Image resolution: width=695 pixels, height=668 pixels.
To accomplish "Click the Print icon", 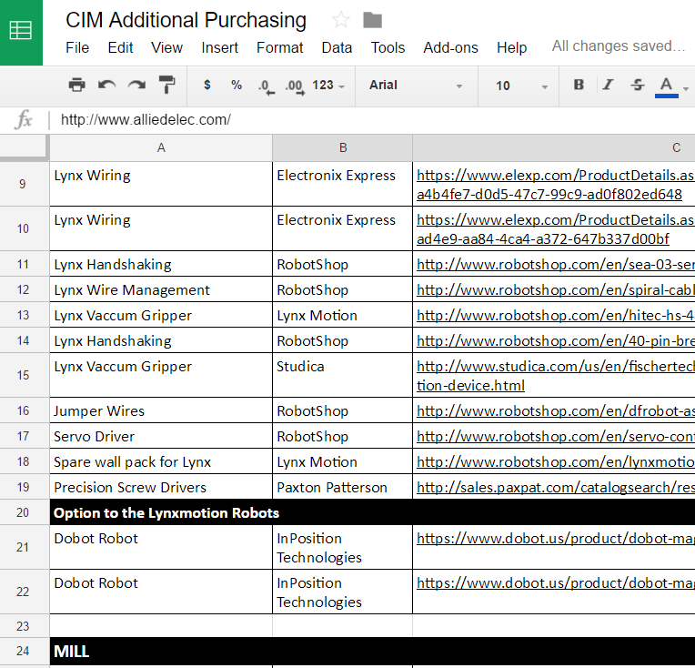I will tap(76, 85).
